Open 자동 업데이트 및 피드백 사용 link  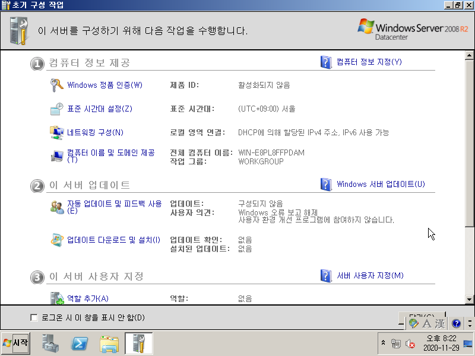[115, 207]
